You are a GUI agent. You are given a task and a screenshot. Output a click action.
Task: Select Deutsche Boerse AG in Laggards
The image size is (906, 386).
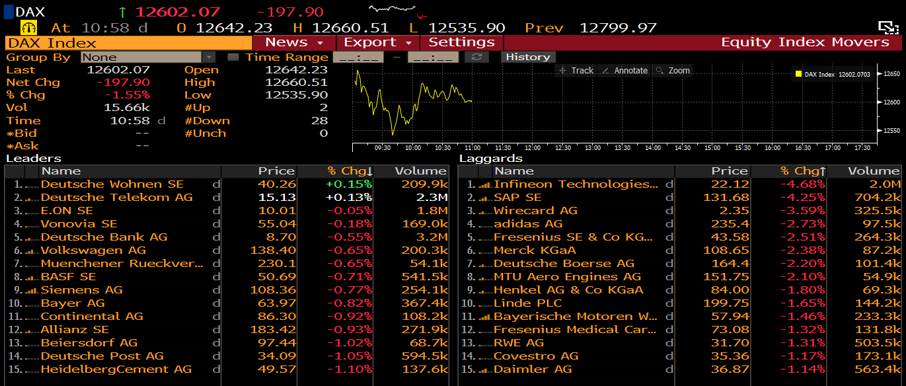pyautogui.click(x=680, y=264)
